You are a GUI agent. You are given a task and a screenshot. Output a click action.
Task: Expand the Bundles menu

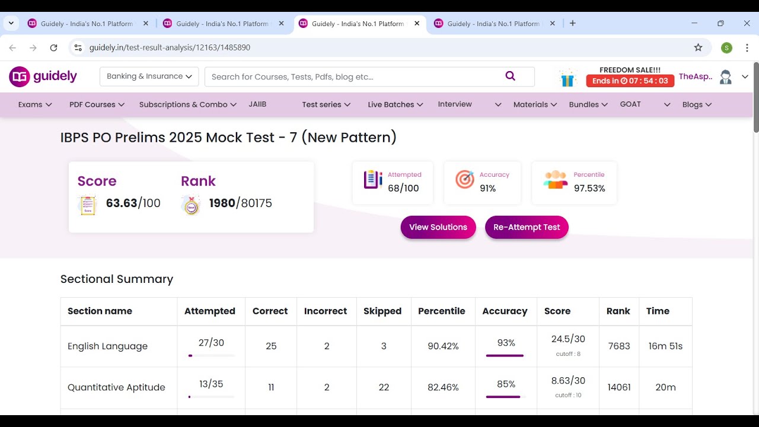(588, 104)
